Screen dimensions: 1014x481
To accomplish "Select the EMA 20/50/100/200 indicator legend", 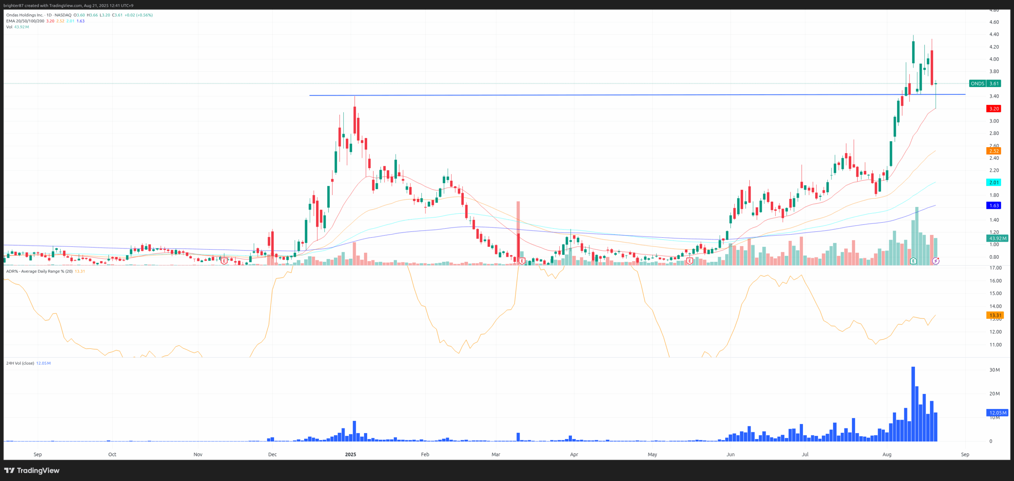I will (25, 21).
